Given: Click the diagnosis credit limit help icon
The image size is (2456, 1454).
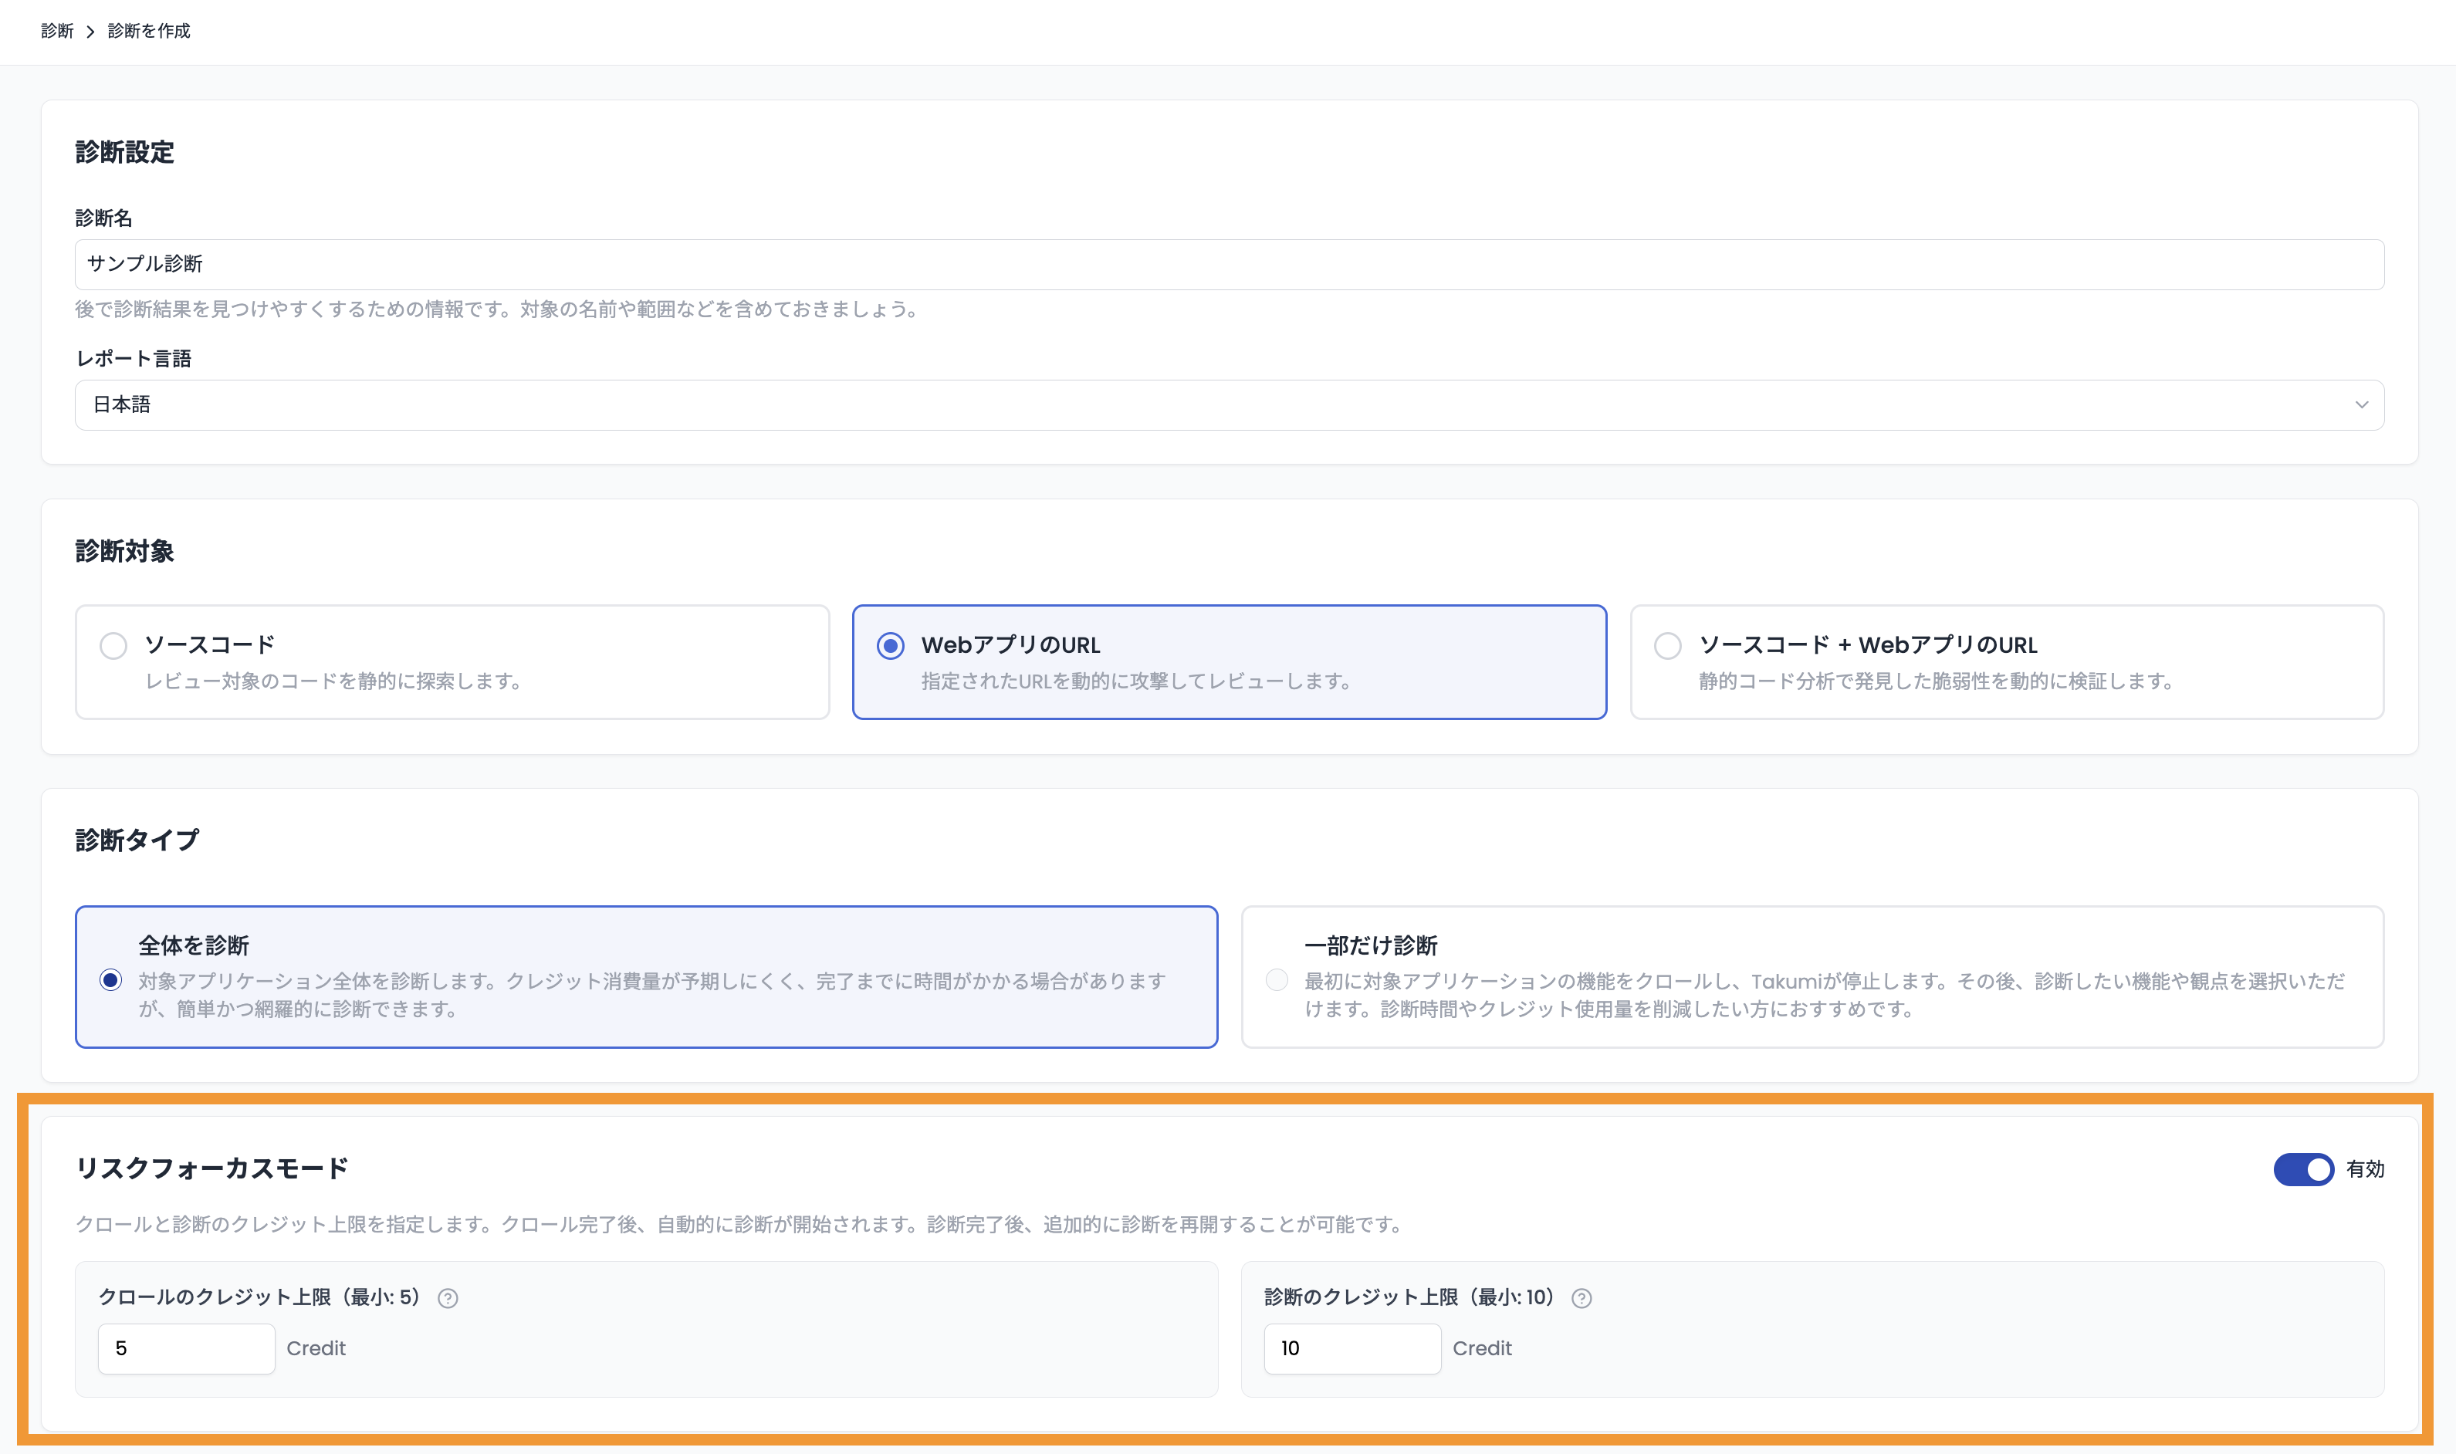Looking at the screenshot, I should [1580, 1298].
